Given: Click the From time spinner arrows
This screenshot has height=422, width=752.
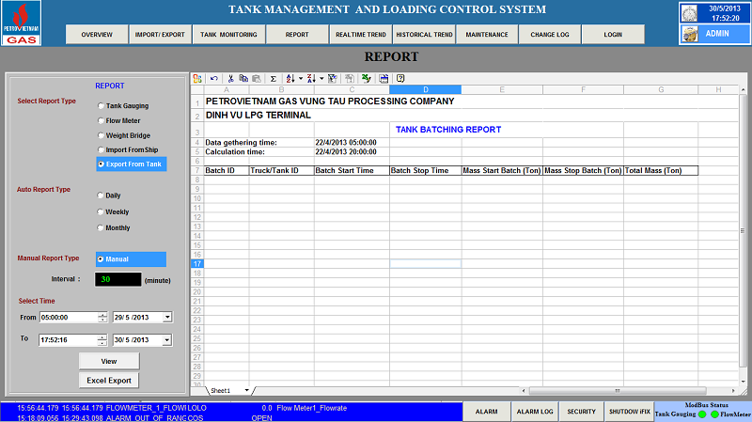Looking at the screenshot, I should (x=102, y=317).
